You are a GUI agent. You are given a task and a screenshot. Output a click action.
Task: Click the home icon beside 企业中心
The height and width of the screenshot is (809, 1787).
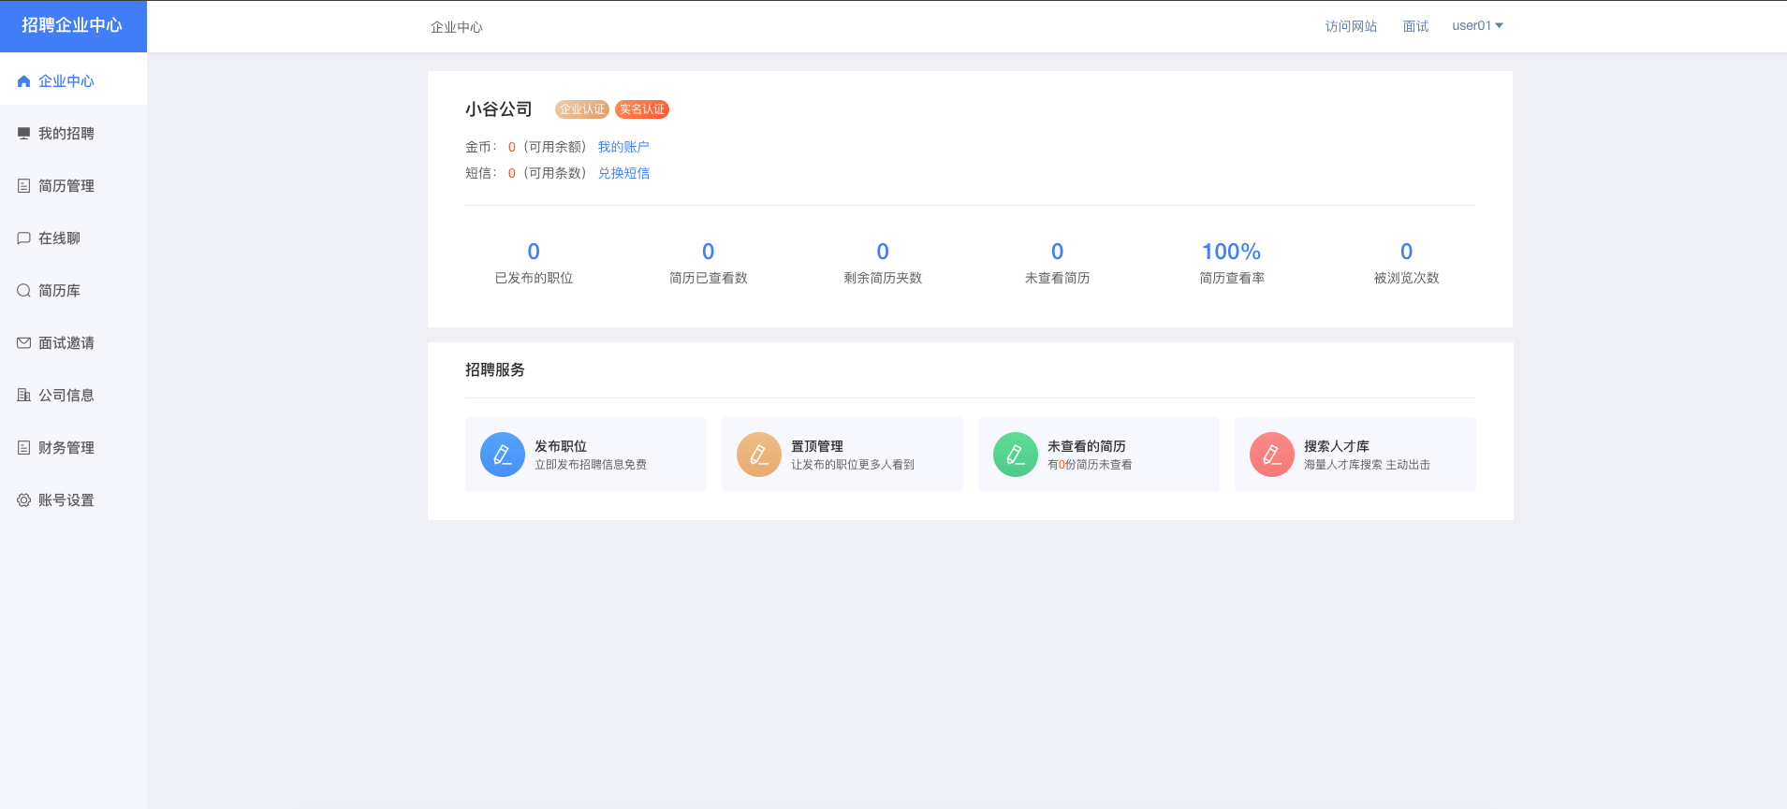24,81
